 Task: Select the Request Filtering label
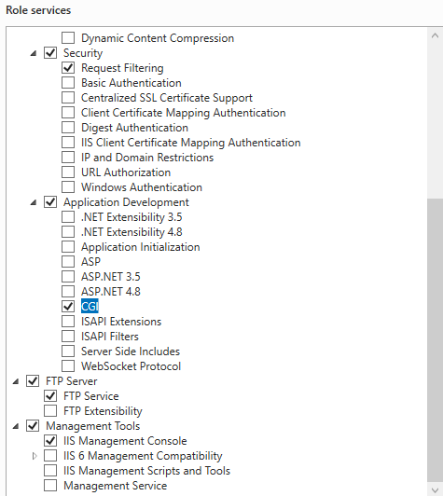(122, 68)
